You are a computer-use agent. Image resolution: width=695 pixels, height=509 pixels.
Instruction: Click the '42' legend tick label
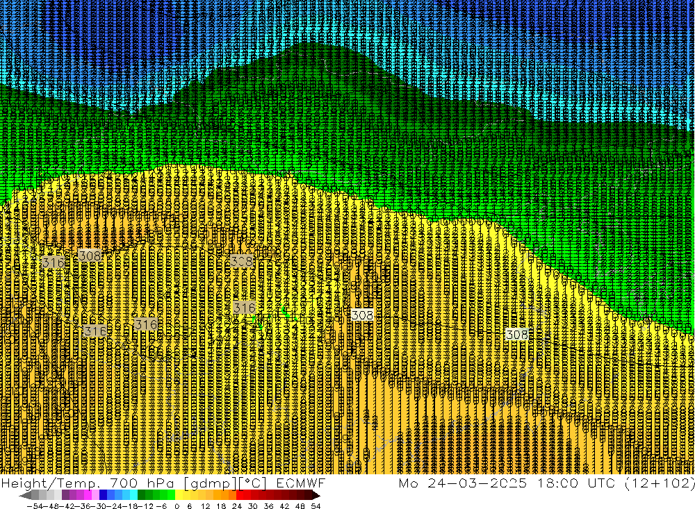click(284, 506)
